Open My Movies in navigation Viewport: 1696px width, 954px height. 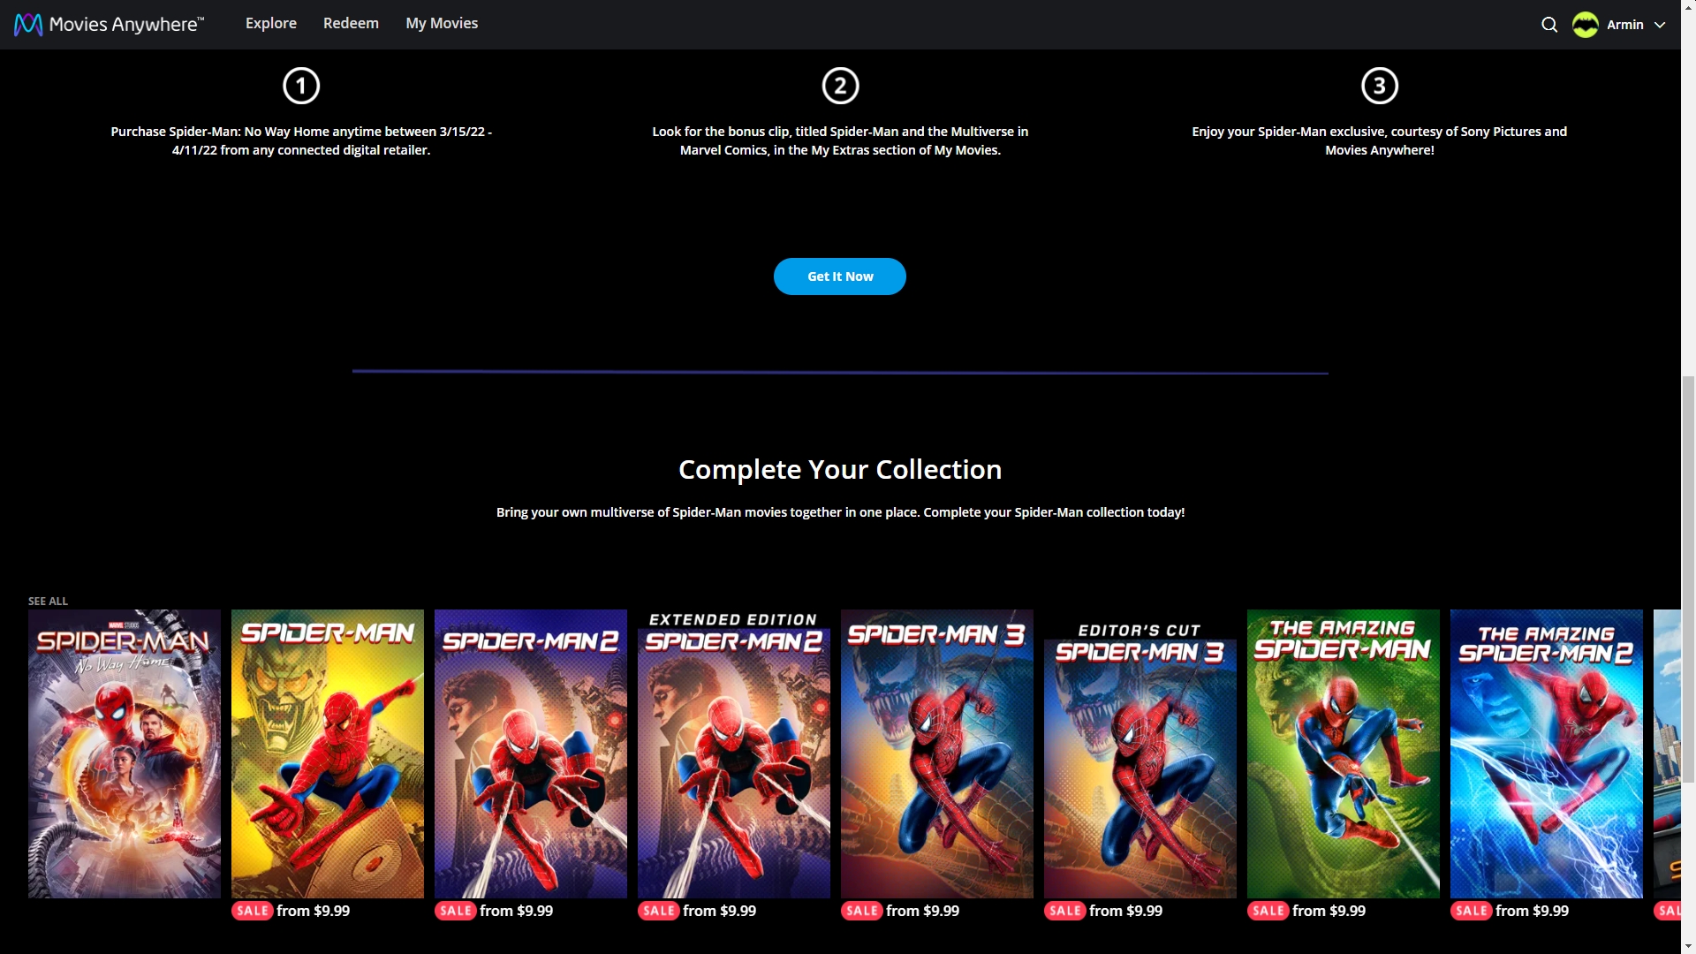tap(442, 24)
